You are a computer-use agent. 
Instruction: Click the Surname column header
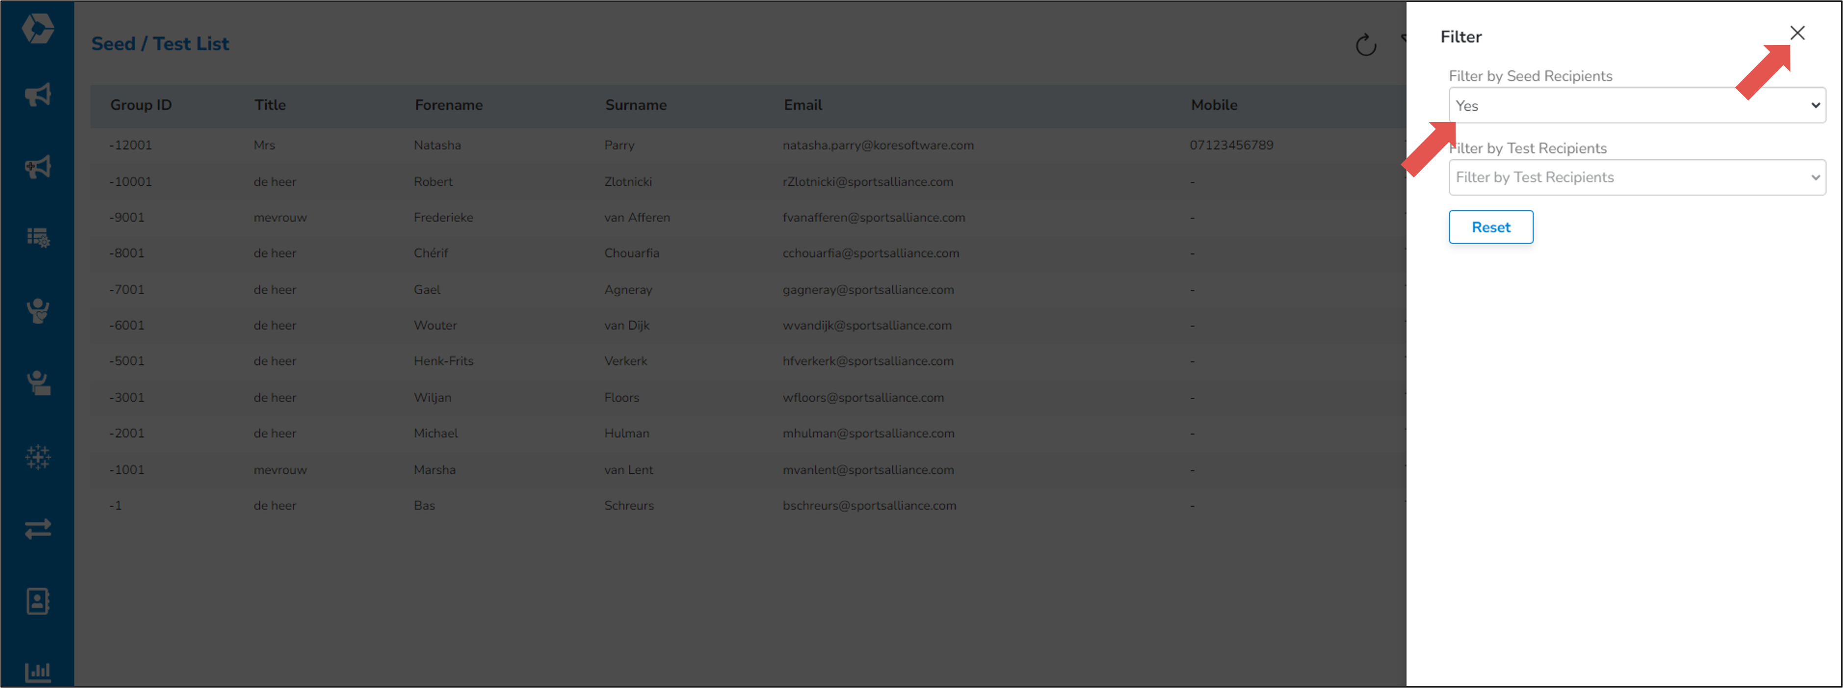[x=635, y=104]
